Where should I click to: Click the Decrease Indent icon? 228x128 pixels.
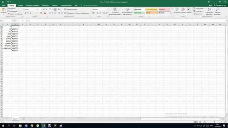(59, 13)
